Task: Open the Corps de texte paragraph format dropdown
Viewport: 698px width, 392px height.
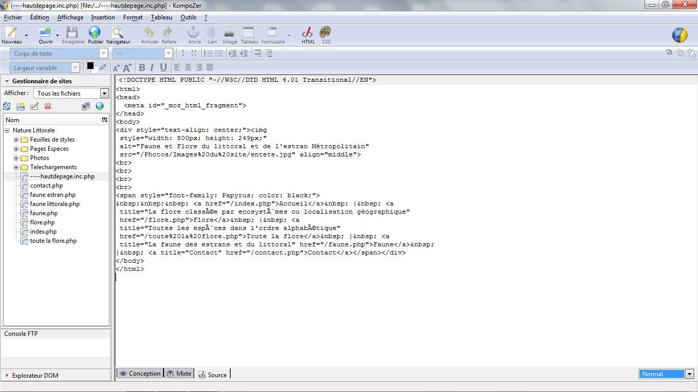Action: 59,53
